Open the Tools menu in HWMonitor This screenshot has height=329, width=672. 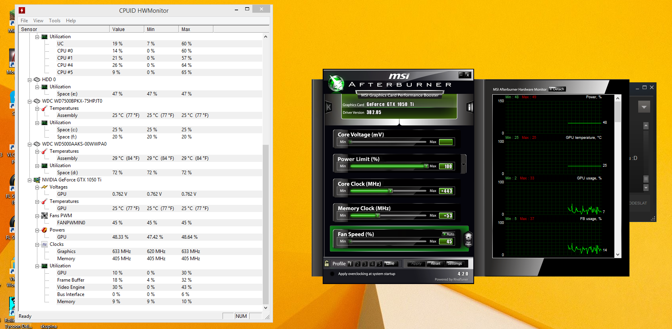tap(55, 21)
